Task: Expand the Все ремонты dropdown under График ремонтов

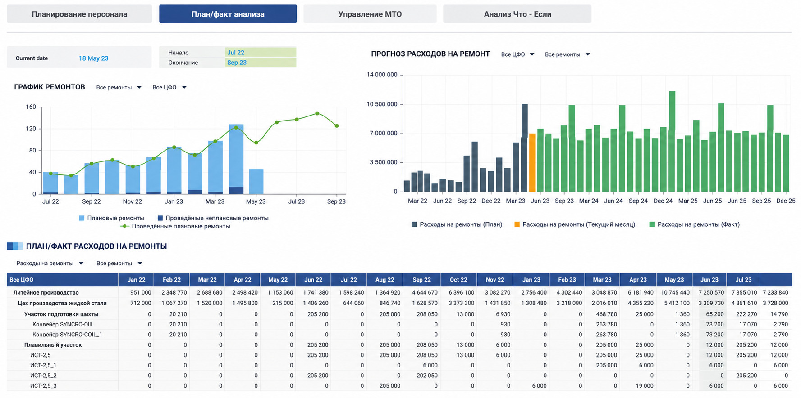Action: (x=119, y=87)
